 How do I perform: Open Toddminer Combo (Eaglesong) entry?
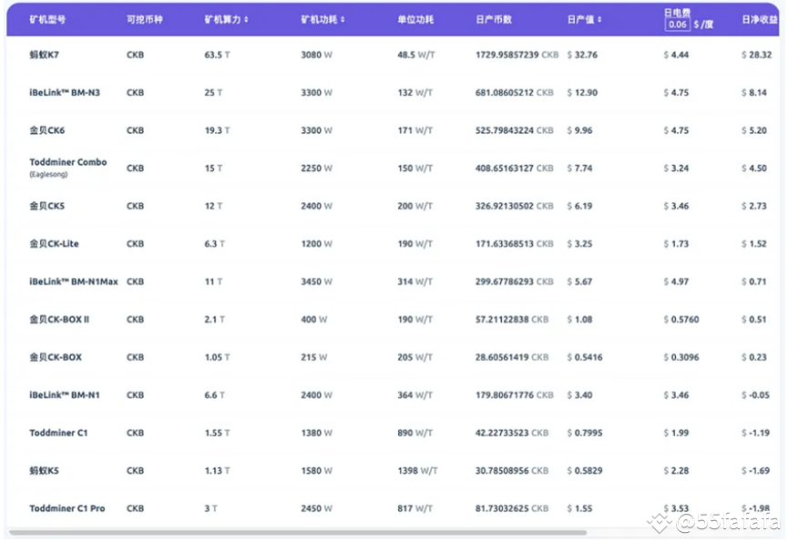click(67, 168)
